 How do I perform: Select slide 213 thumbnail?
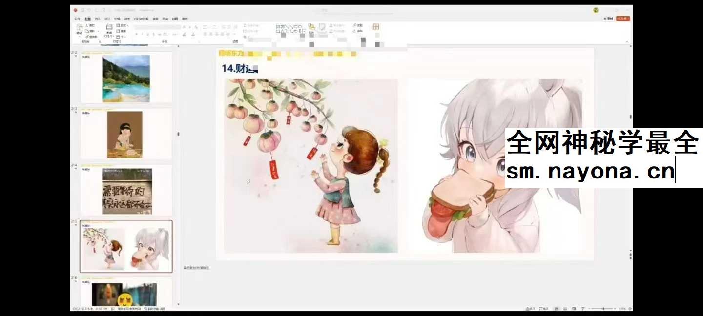pyautogui.click(x=126, y=134)
